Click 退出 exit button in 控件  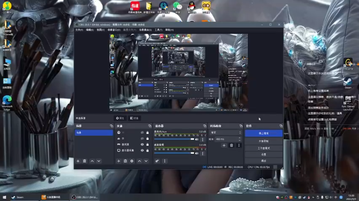click(x=263, y=161)
